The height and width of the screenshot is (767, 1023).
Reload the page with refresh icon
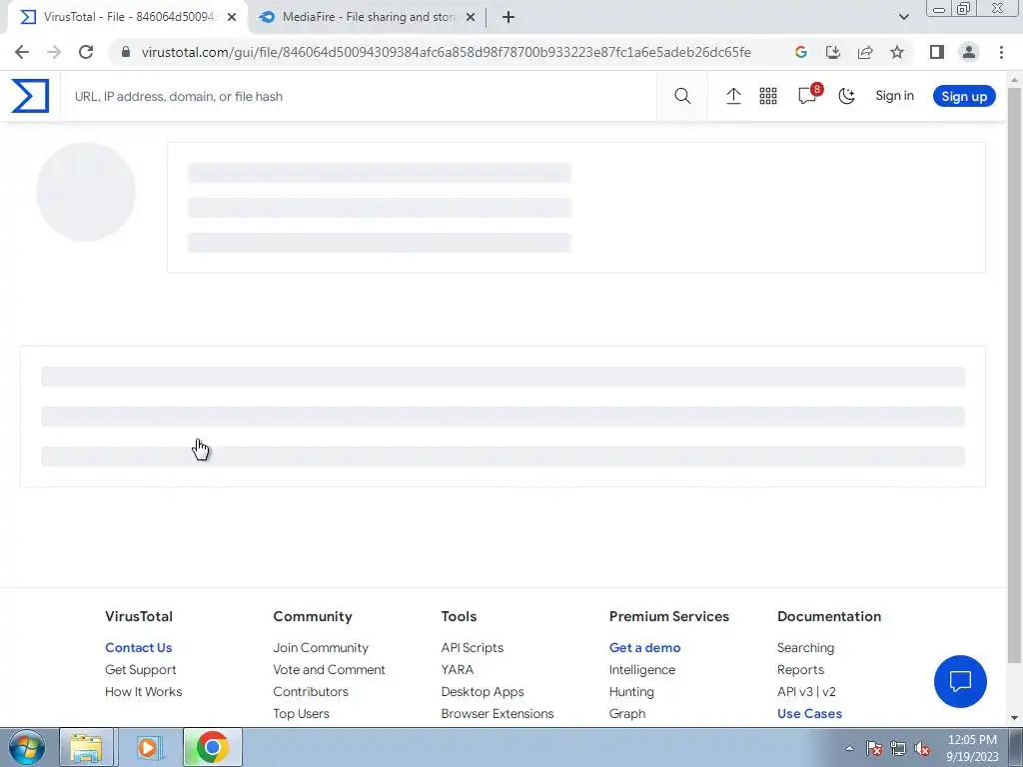(86, 52)
